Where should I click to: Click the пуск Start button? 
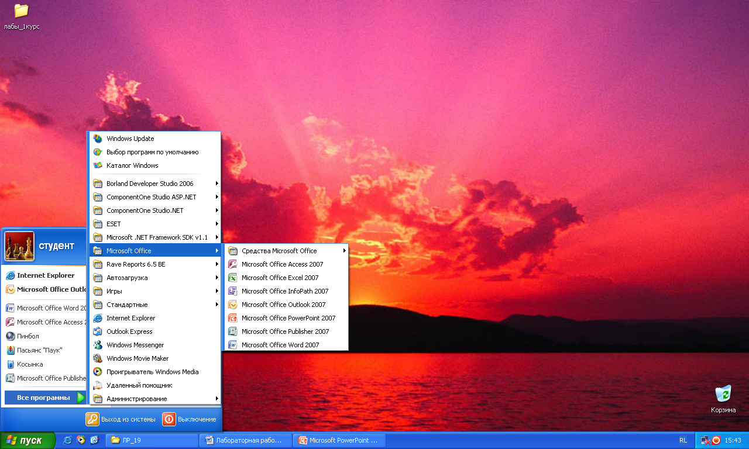[x=28, y=440]
